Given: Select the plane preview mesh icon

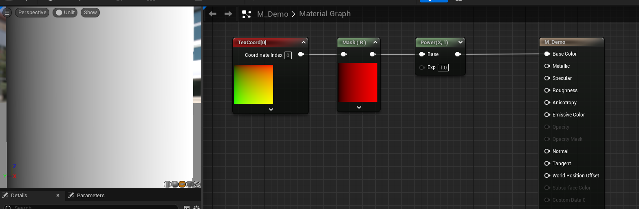Looking at the screenshot, I should coord(182,184).
